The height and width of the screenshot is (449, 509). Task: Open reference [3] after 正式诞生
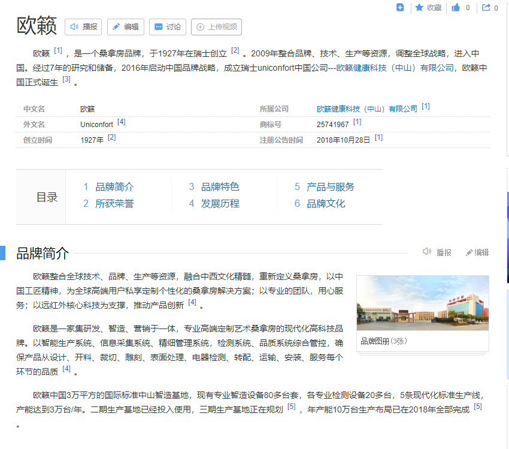66,79
